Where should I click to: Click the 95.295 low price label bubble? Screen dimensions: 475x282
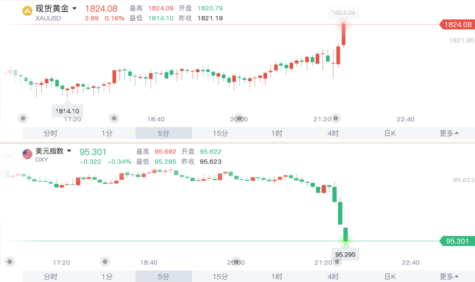(x=345, y=254)
